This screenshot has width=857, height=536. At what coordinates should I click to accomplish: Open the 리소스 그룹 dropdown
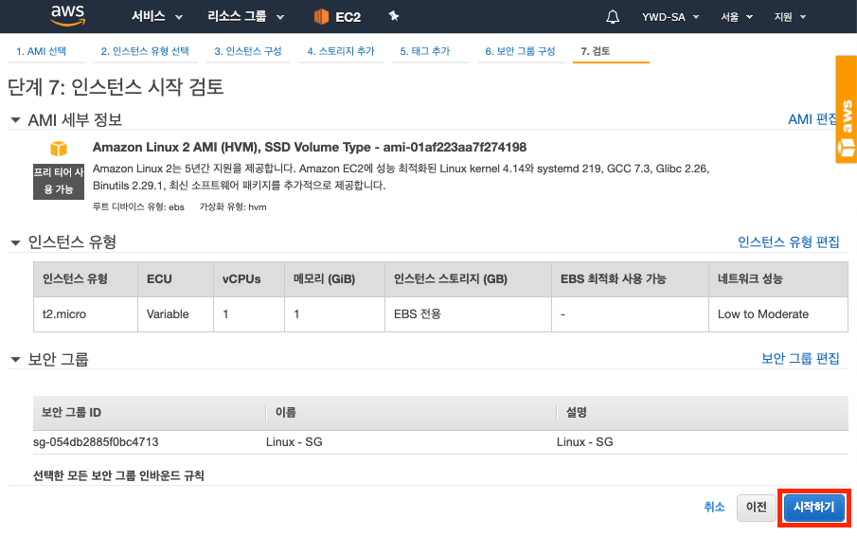(245, 17)
